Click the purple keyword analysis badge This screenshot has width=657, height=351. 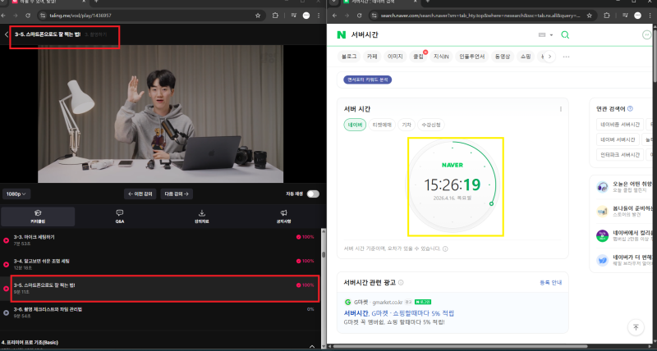coord(367,80)
